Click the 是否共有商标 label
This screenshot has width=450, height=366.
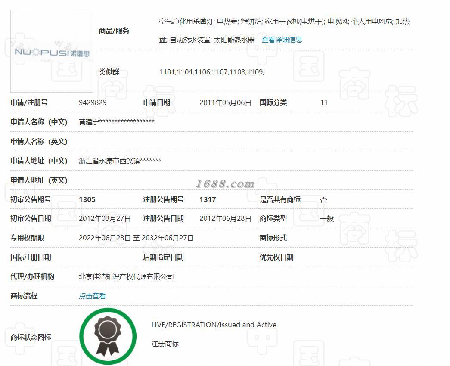pyautogui.click(x=280, y=199)
